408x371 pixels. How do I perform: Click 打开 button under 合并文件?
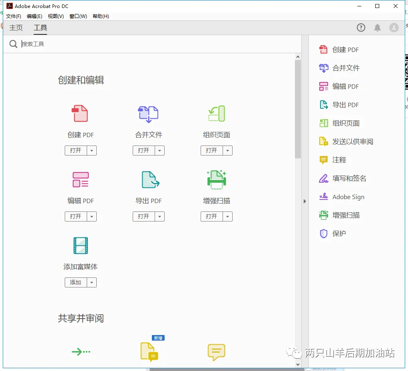coord(143,150)
